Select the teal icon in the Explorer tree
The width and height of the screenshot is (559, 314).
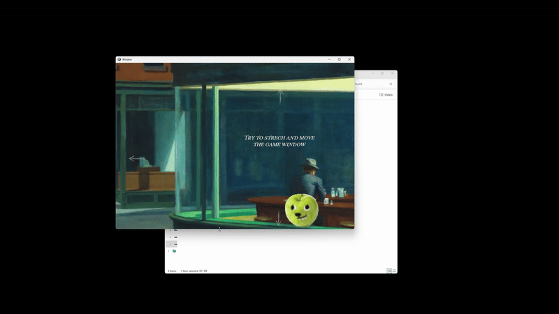pyautogui.click(x=174, y=251)
